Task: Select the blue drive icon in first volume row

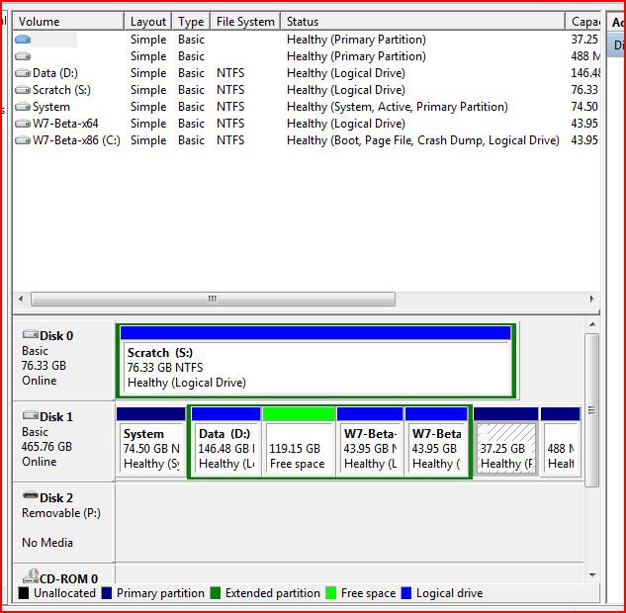Action: [23, 40]
